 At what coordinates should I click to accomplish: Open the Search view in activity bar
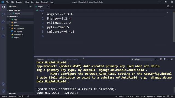pyautogui.click(x=3, y=14)
